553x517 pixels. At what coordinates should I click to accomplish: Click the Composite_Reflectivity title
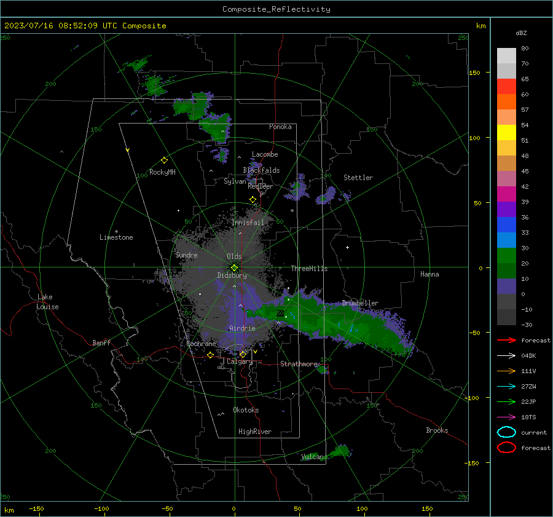276,9
